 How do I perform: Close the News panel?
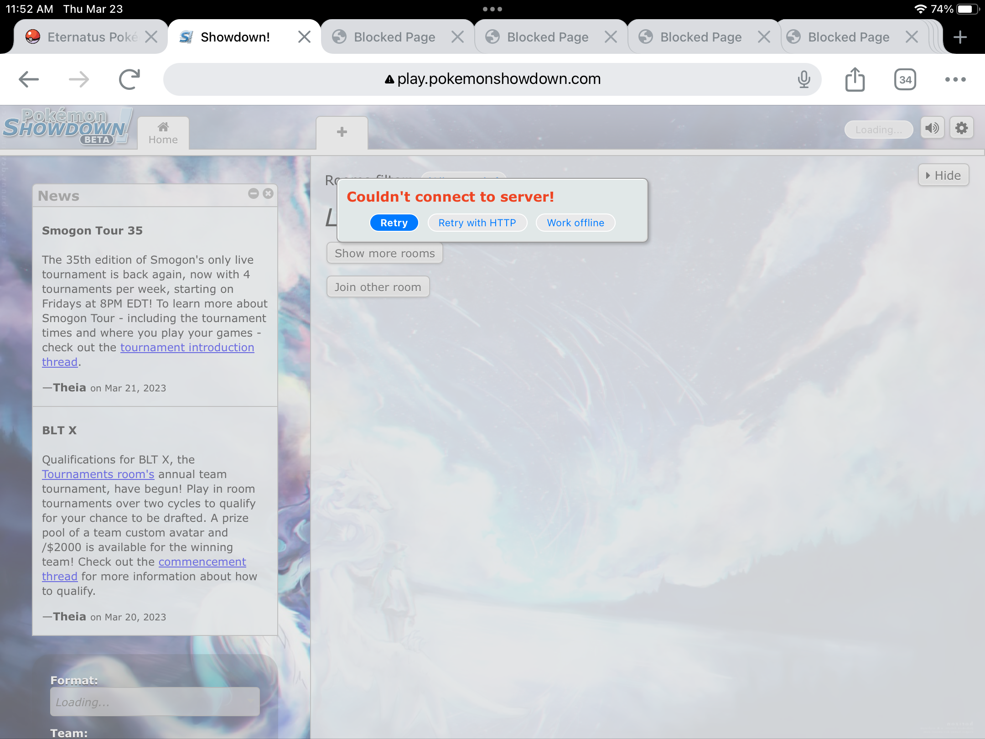click(268, 194)
